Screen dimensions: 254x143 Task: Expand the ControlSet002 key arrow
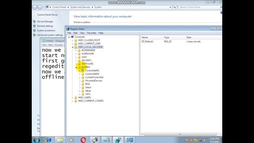click(79, 74)
